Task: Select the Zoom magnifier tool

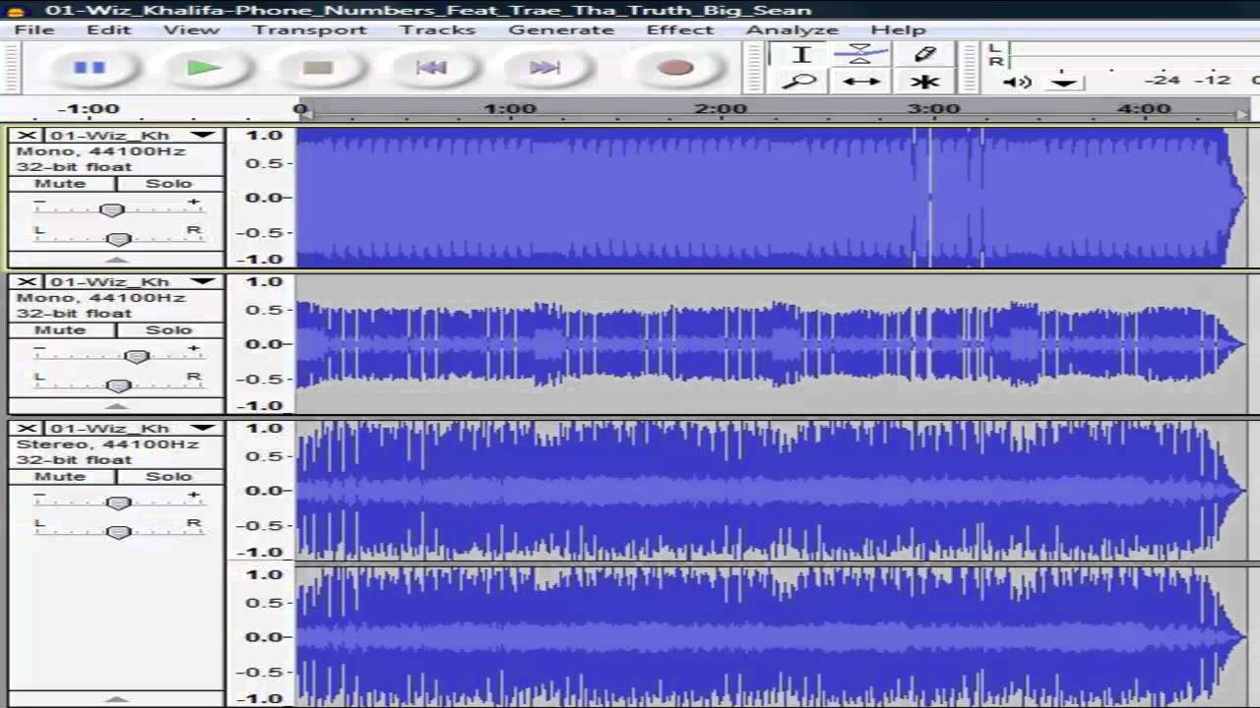Action: point(801,82)
